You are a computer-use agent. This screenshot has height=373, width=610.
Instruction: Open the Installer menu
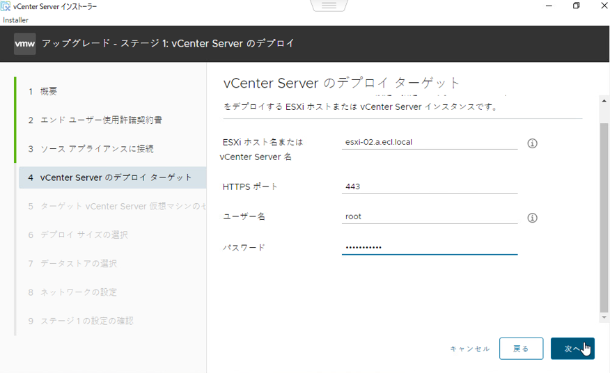point(16,20)
